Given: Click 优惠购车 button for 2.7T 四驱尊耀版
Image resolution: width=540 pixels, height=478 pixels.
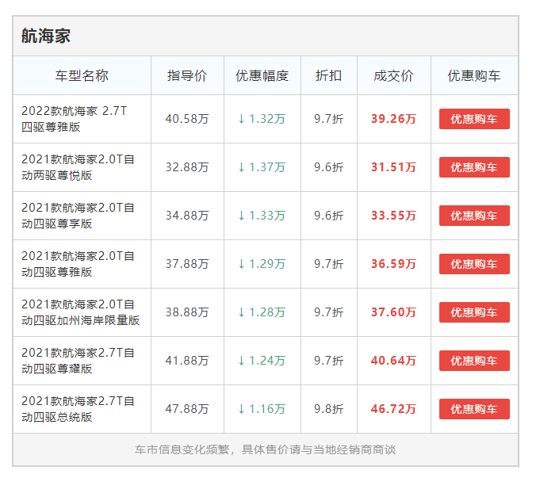Looking at the screenshot, I should click(474, 361).
